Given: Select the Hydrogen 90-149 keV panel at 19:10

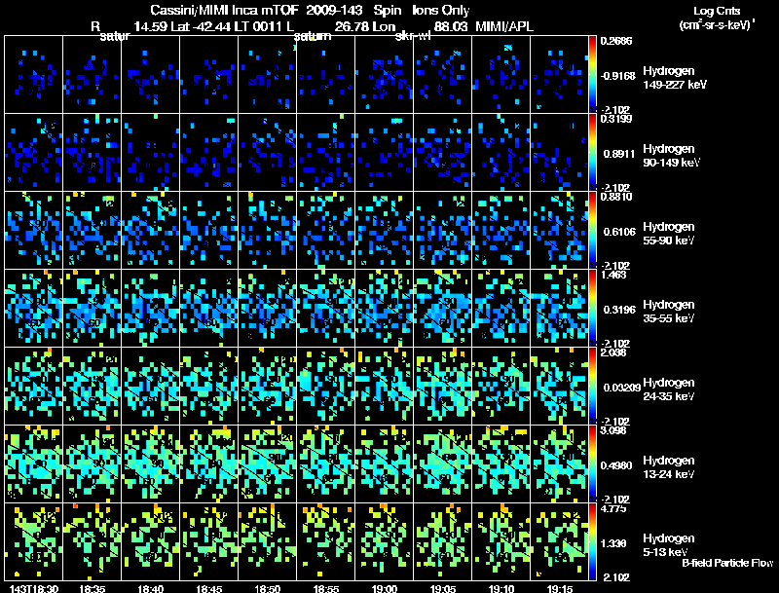Looking at the screenshot, I should [x=501, y=152].
